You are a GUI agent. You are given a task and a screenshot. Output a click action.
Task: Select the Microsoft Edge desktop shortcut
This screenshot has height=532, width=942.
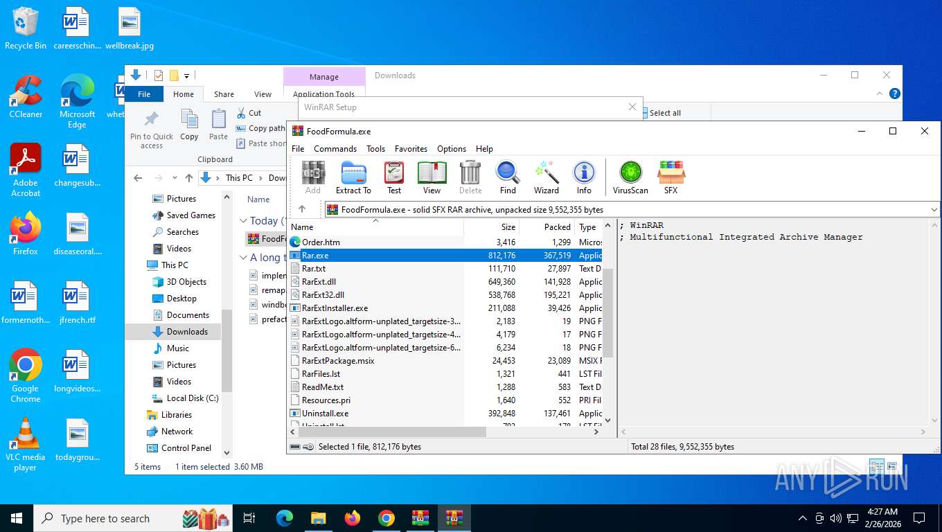coord(77,102)
